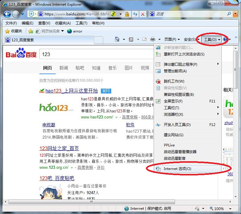Switch to 图片 search category
This screenshot has width=241, height=214.
tap(129, 68)
